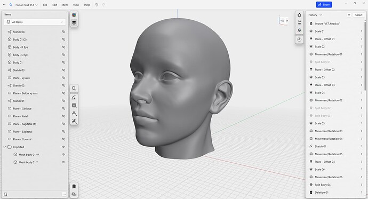Click the grid snap settings icon

299,22
